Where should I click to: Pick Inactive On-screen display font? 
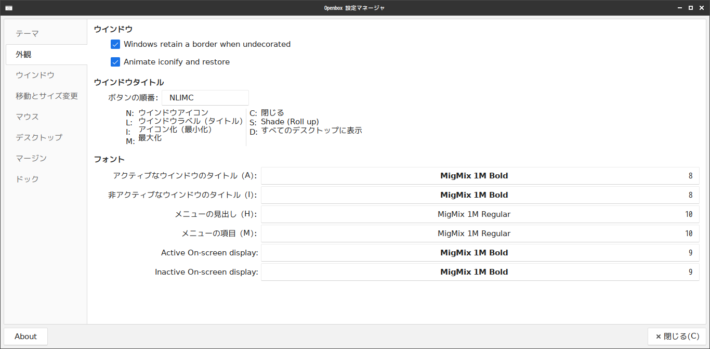tap(480, 272)
